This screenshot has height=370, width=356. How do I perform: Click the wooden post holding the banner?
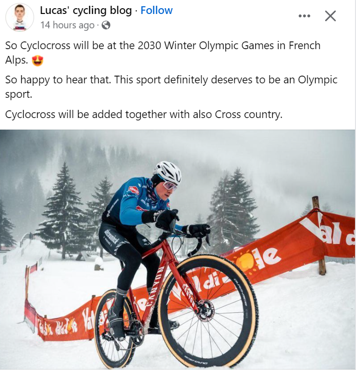pos(319,236)
